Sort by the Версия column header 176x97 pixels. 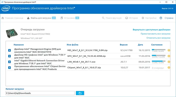click(x=124, y=45)
